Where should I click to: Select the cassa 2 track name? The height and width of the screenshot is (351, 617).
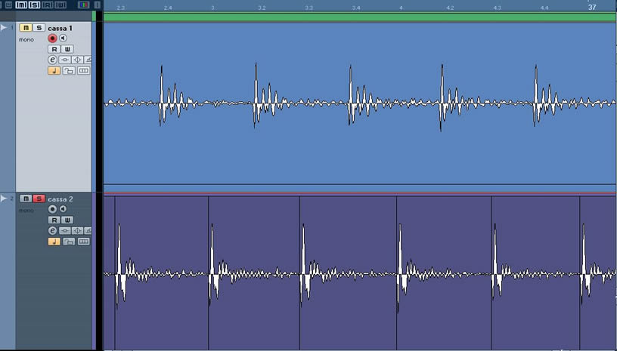tap(60, 199)
